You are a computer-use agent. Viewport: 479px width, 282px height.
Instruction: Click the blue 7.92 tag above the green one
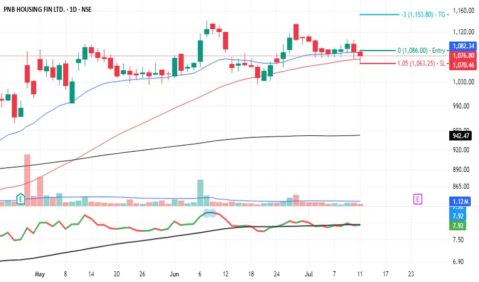(457, 216)
